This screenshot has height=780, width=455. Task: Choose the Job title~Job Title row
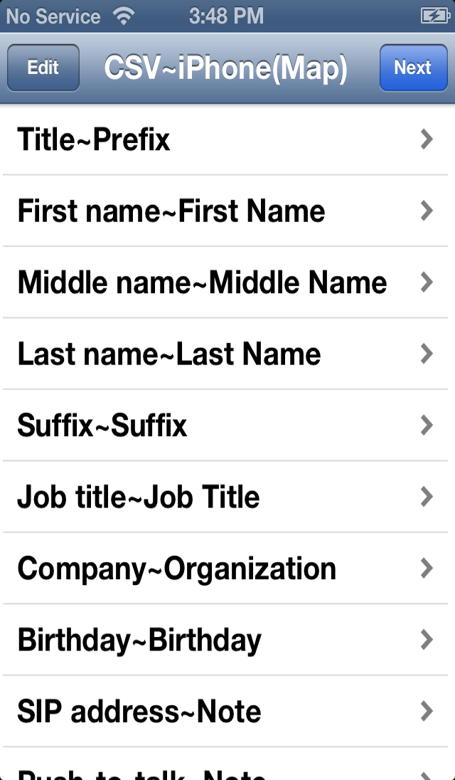pyautogui.click(x=227, y=497)
